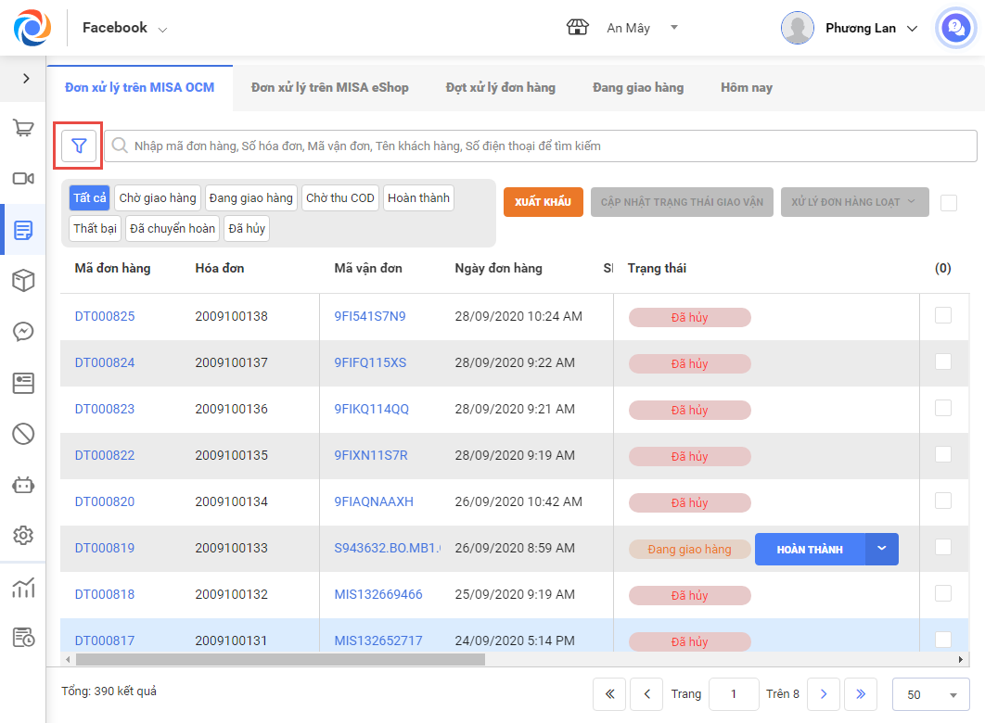Open the page size 50 dropdown

(x=930, y=694)
